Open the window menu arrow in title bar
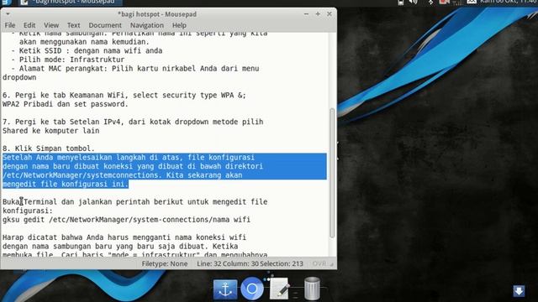Image resolution: width=538 pixels, height=302 pixels. pyautogui.click(x=8, y=14)
